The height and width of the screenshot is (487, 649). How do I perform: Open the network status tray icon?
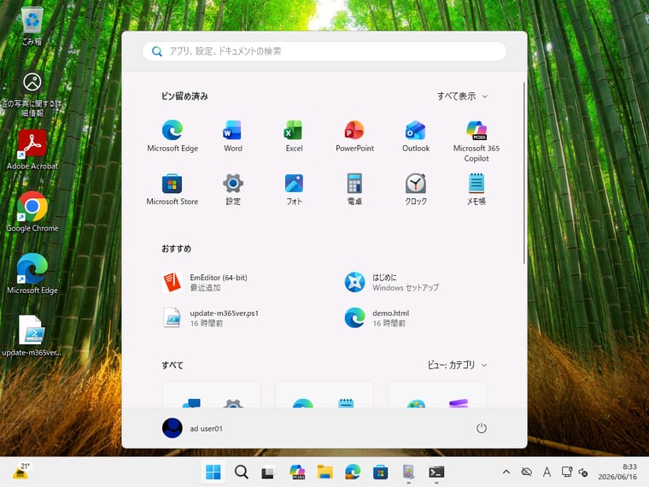click(x=567, y=472)
